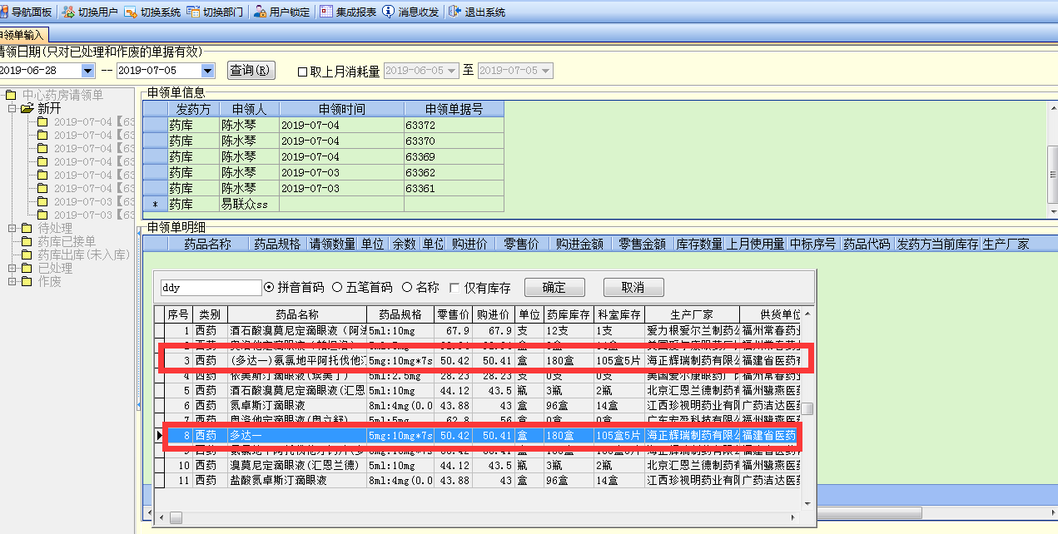Image resolution: width=1058 pixels, height=534 pixels.
Task: Click the 切换用户 switch user icon
Action: coord(67,12)
